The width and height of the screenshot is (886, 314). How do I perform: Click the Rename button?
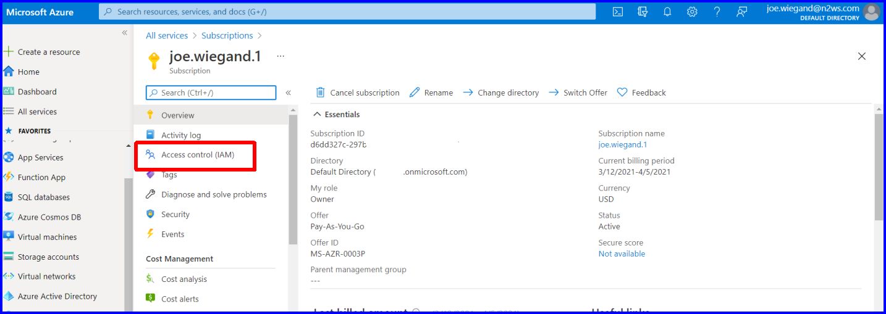[431, 93]
